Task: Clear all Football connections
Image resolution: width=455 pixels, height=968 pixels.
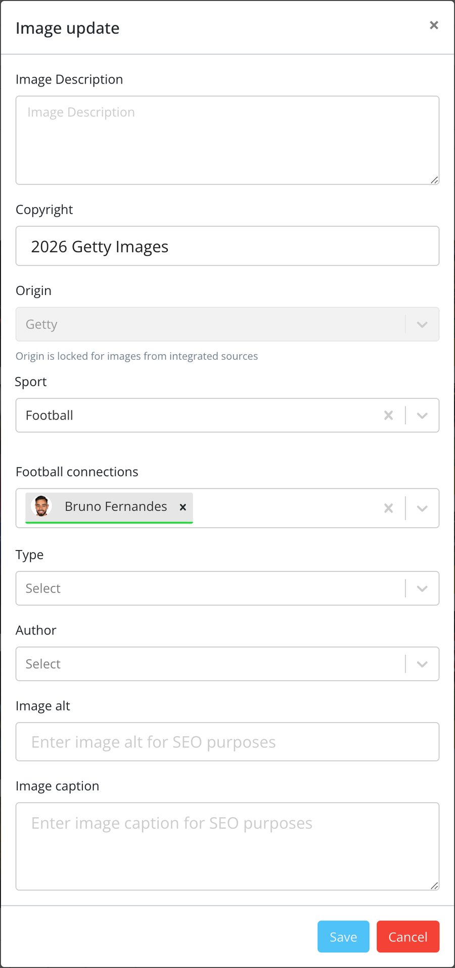Action: [x=388, y=508]
